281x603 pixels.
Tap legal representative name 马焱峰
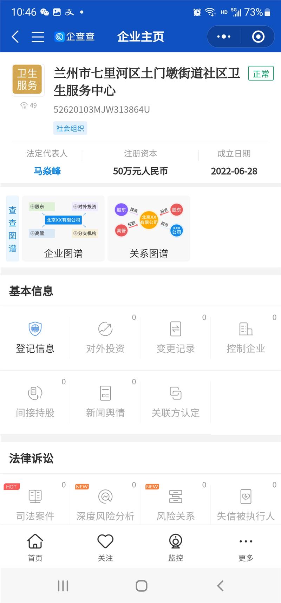pos(47,171)
